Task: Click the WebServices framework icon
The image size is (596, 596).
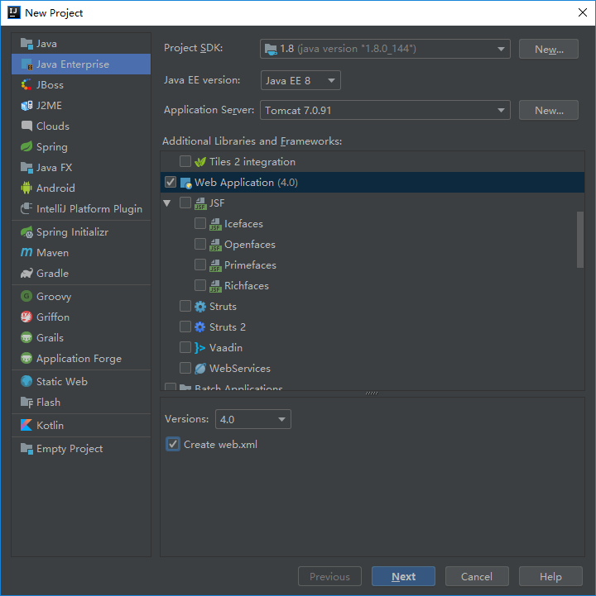Action: click(x=200, y=369)
